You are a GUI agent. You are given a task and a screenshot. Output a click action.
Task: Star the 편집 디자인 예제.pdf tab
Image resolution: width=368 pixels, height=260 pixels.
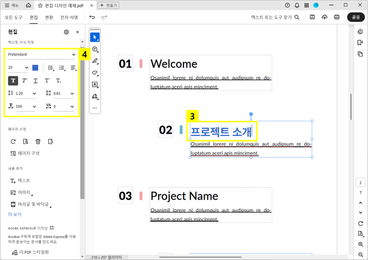40,5
